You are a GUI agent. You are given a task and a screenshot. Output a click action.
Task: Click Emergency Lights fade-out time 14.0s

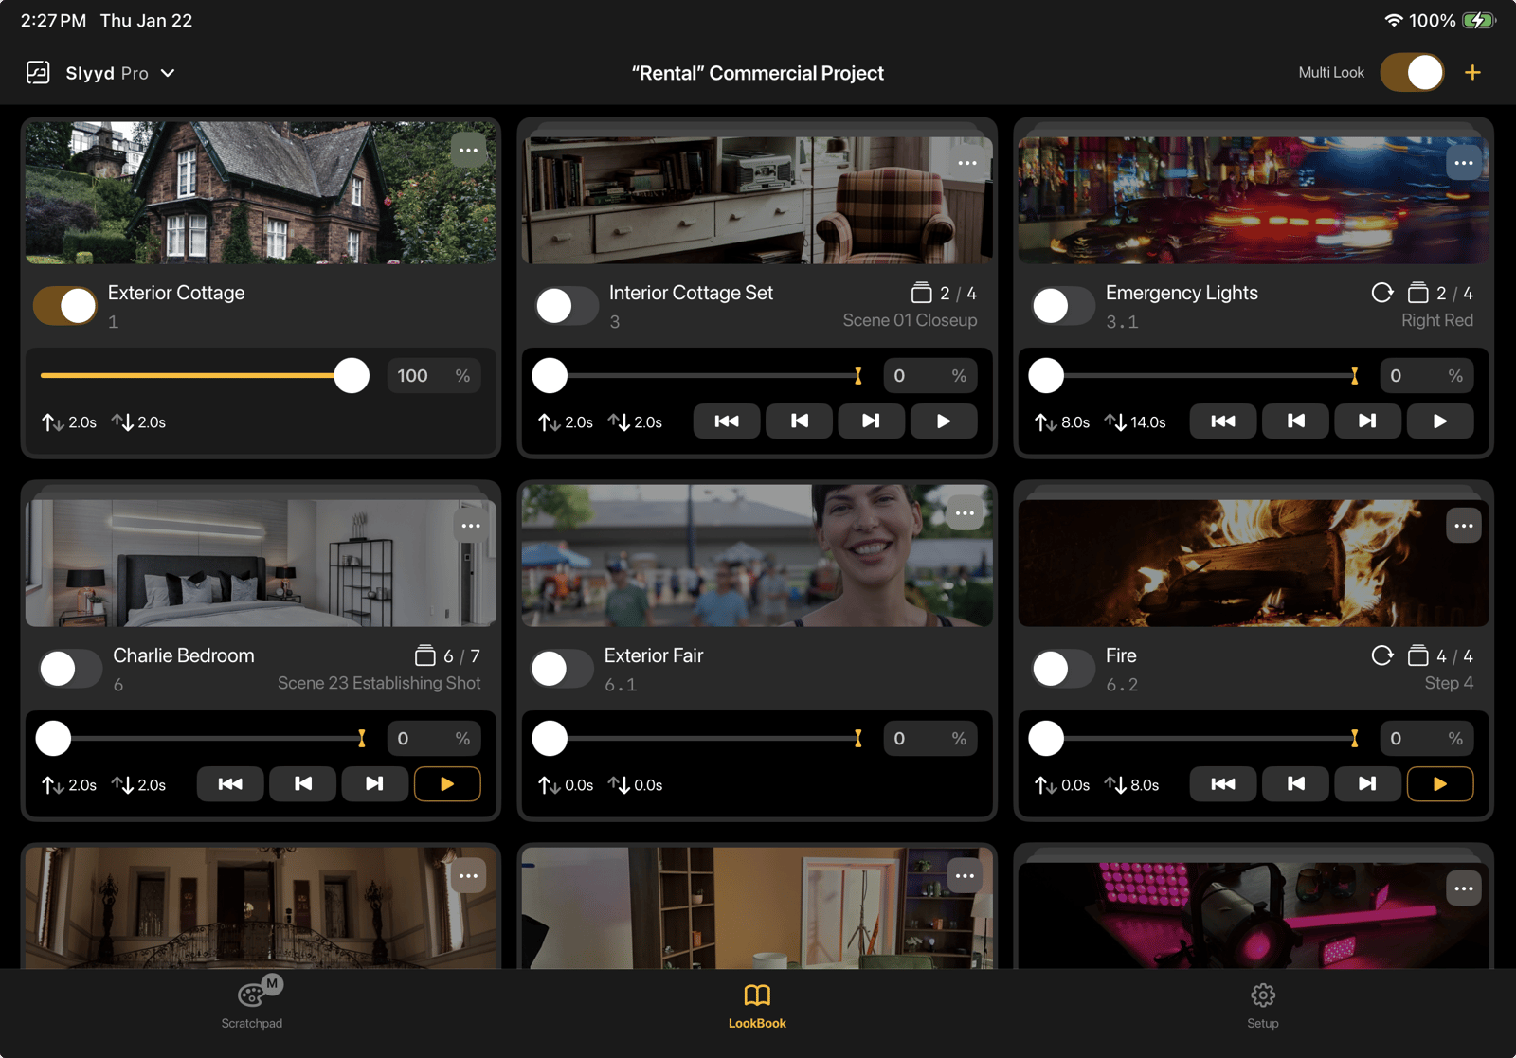pyautogui.click(x=1135, y=422)
